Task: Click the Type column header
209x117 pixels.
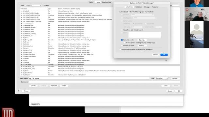Action: tap(49, 9)
